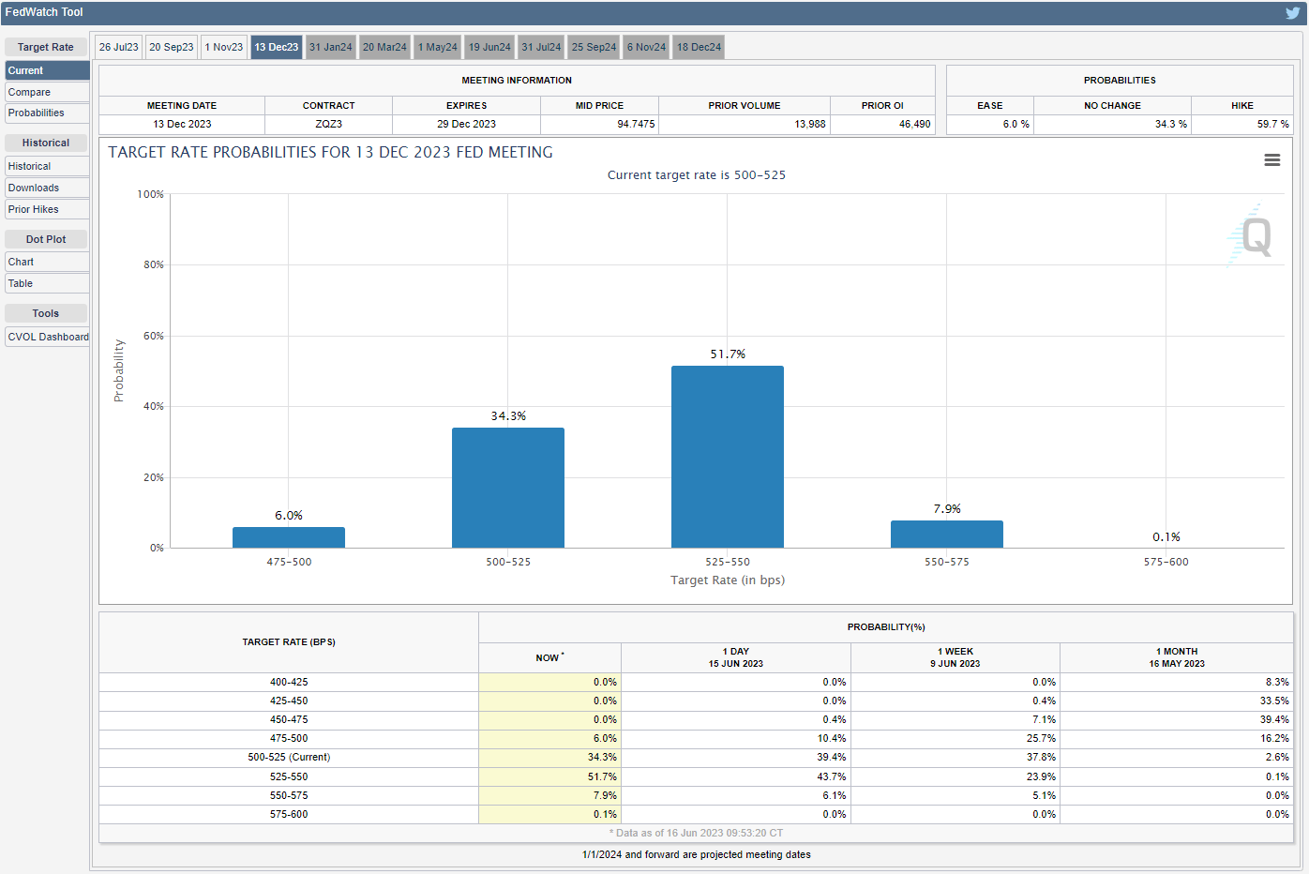Open the Twitter share icon

(1292, 13)
